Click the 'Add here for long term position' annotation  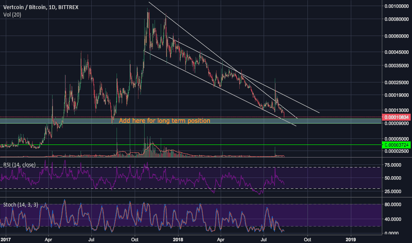coord(164,121)
